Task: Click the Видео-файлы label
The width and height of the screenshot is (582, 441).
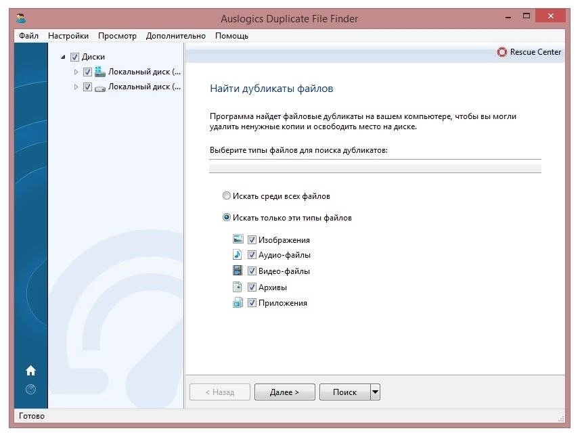Action: tap(284, 271)
